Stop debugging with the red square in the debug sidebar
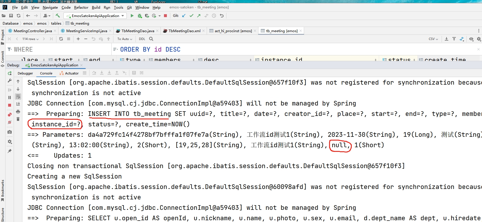Image resolution: width=482 pixels, height=222 pixels. tap(10, 105)
